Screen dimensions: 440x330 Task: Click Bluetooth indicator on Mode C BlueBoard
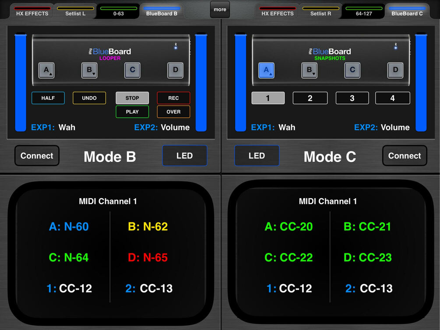(396, 46)
